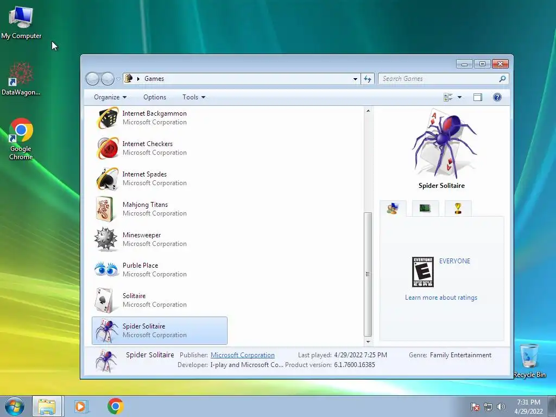Image resolution: width=556 pixels, height=417 pixels.
Task: Click the I-play developer value
Action: pyautogui.click(x=247, y=365)
